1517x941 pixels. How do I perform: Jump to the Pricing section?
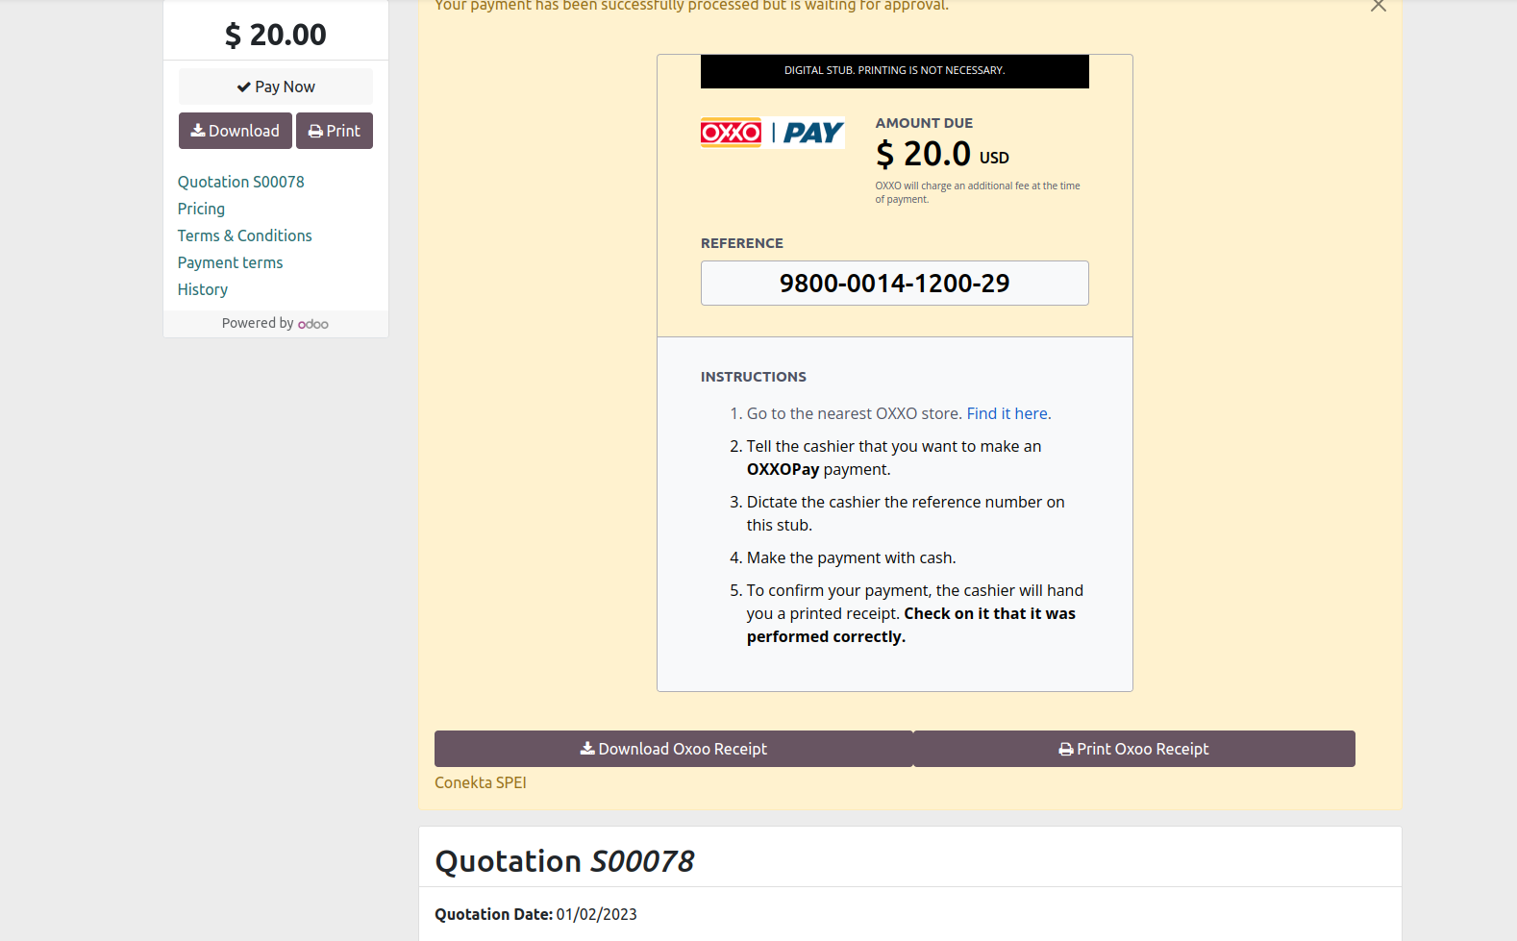(x=201, y=209)
